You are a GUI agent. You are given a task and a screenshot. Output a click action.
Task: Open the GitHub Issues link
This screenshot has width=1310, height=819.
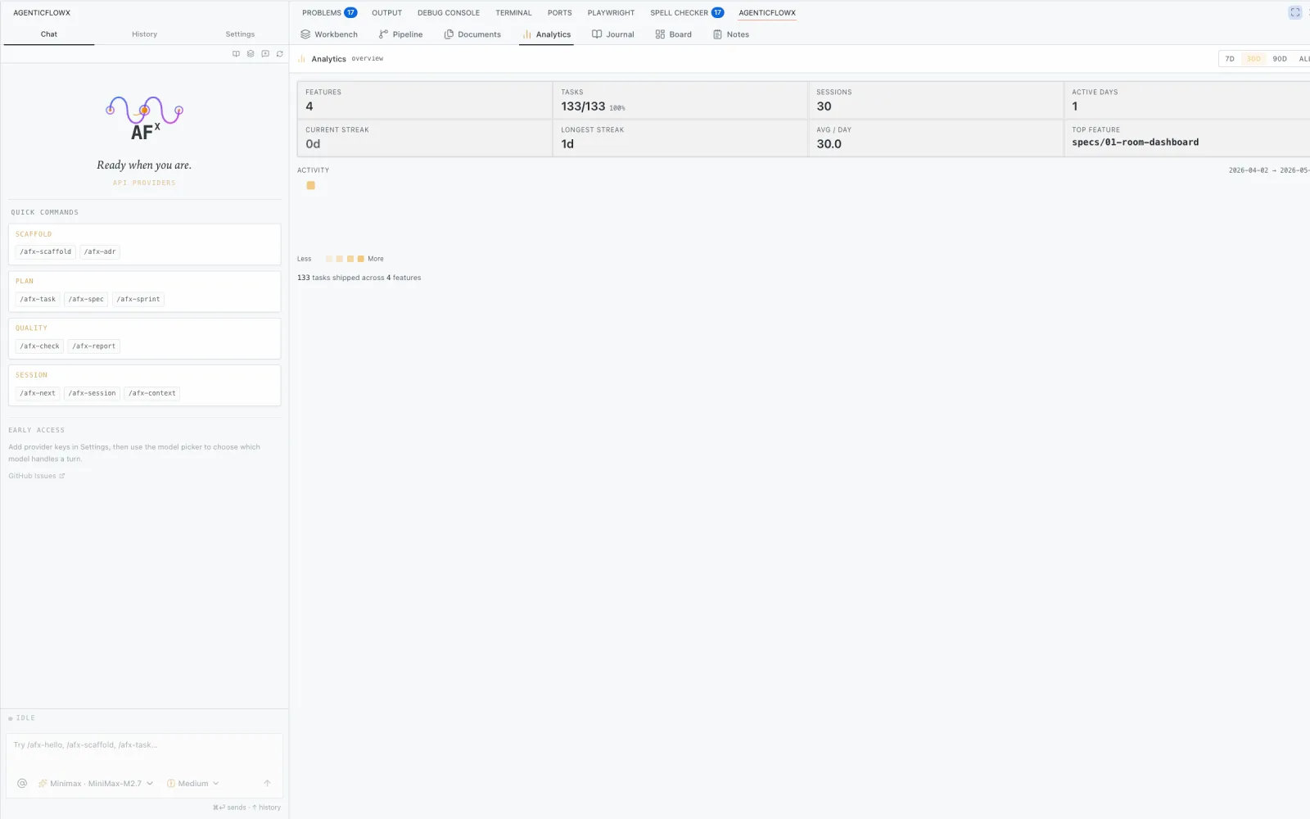[36, 476]
